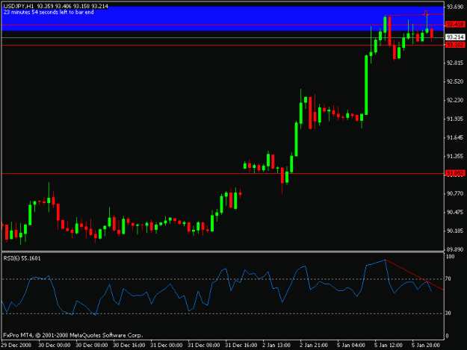
Task: Click the 90.770 price scale label
Action: (455, 193)
